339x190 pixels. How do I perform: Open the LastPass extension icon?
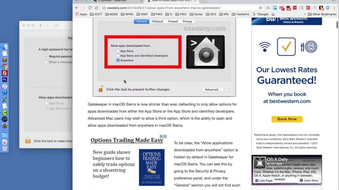[295, 8]
